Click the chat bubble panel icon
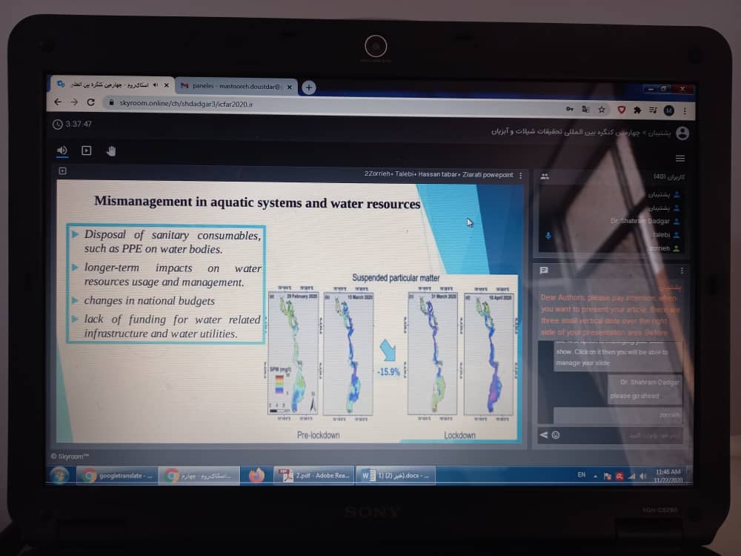741x556 pixels. (544, 270)
